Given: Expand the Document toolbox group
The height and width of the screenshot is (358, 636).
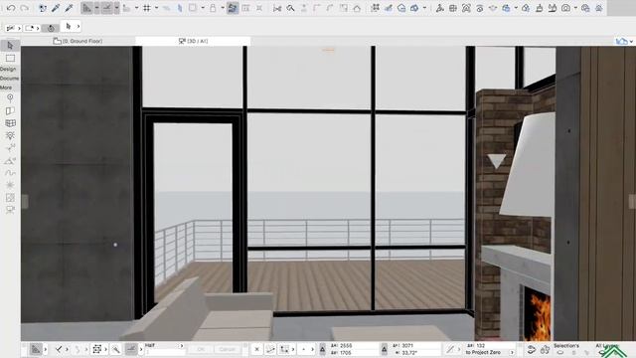Looking at the screenshot, I should 9,78.
